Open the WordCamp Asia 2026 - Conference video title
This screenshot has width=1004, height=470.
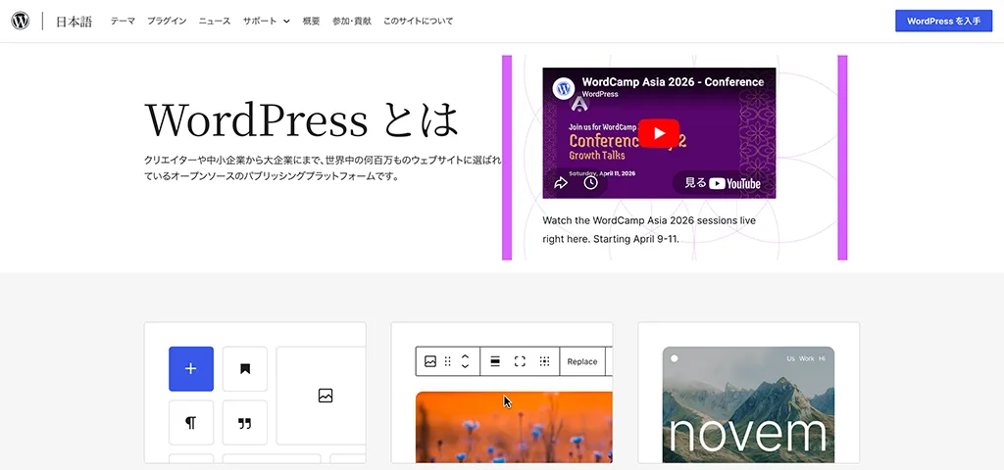tap(673, 82)
